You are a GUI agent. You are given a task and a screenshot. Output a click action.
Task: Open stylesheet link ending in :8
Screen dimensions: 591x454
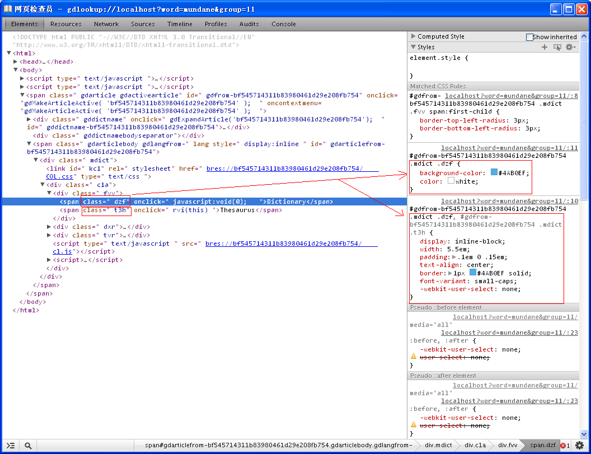tap(511, 96)
